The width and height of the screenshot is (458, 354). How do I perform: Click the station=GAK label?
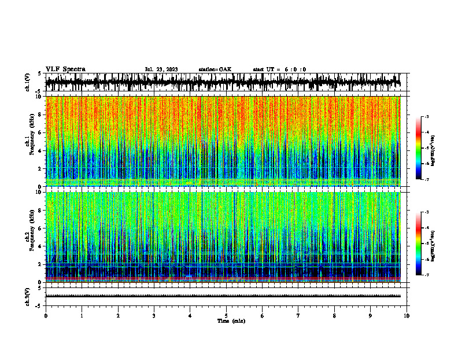click(215, 69)
